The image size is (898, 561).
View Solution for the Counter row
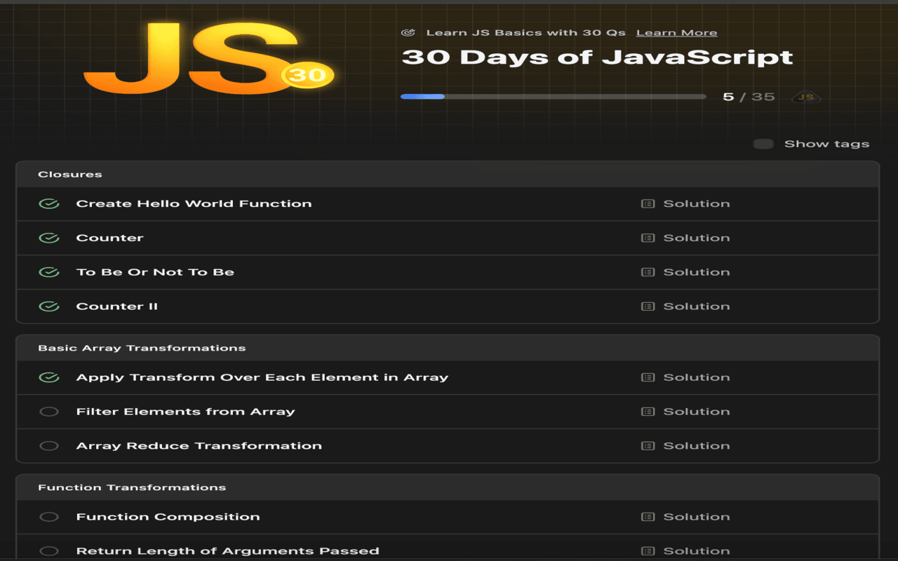(697, 238)
